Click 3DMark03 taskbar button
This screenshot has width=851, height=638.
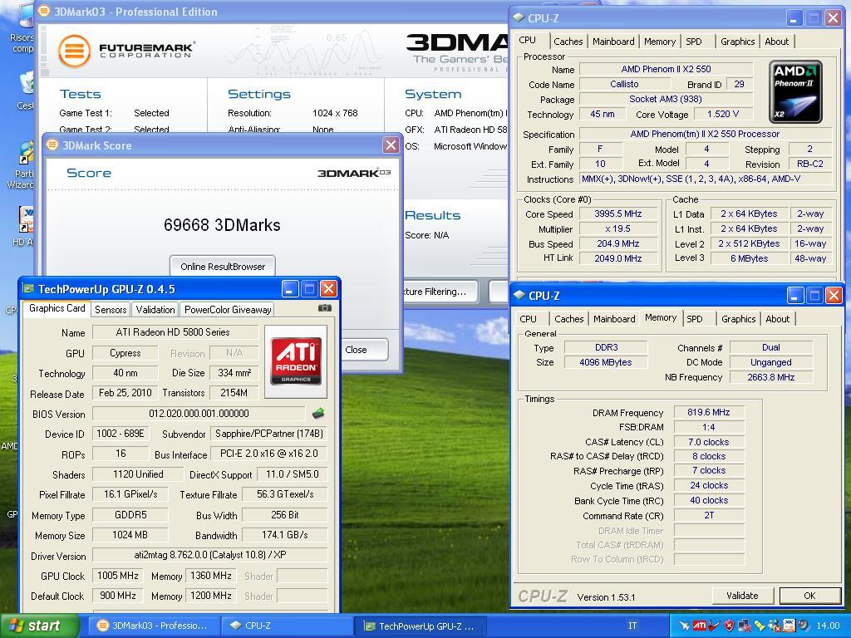(154, 626)
